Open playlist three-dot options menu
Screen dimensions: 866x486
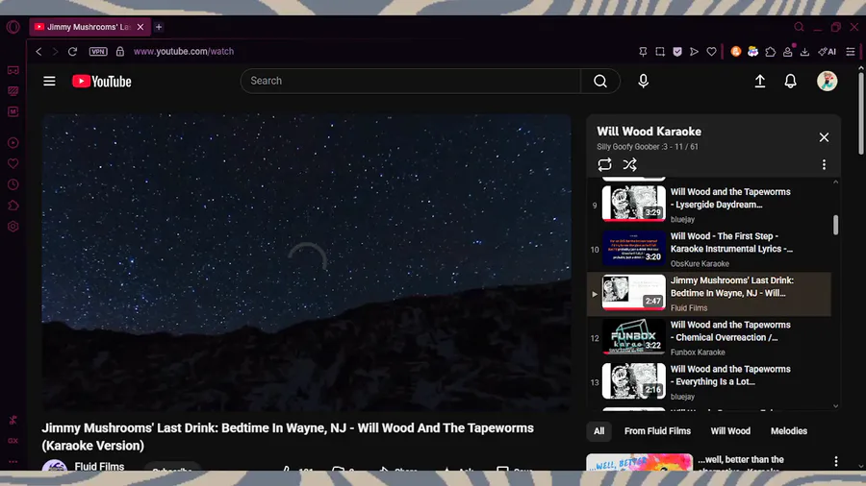[x=824, y=164]
